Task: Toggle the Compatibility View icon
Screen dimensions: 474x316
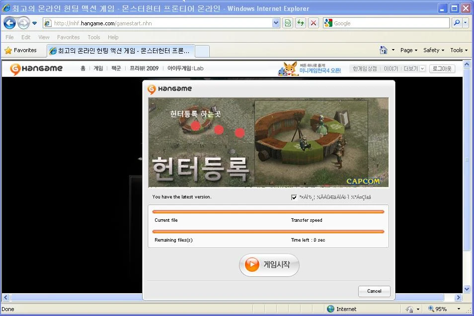Action: pos(288,23)
